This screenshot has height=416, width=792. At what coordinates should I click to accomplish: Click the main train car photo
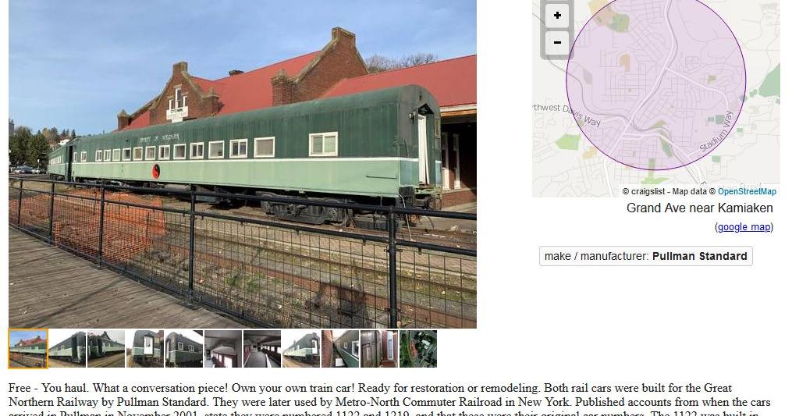tap(243, 164)
